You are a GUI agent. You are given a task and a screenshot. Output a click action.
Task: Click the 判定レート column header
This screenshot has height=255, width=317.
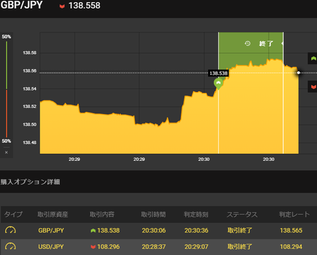(x=295, y=214)
